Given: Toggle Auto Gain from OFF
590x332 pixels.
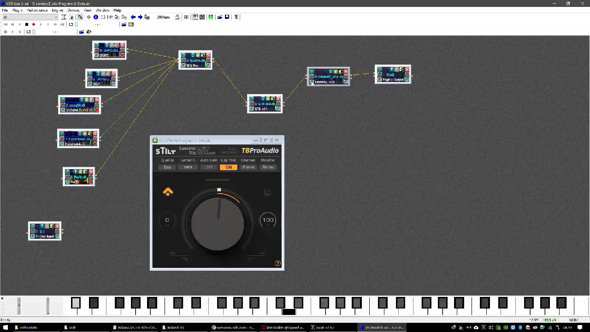Looking at the screenshot, I should point(209,167).
